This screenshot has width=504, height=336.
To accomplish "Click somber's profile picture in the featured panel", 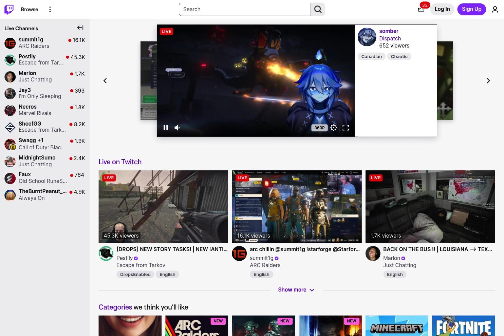I will 367,37.
